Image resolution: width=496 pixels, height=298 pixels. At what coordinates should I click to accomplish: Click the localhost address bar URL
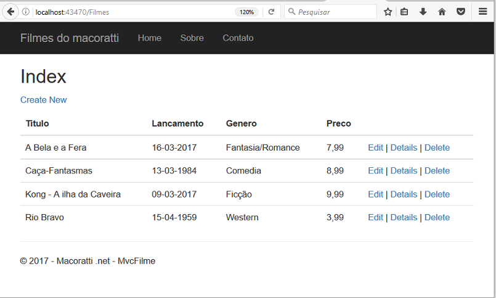point(72,12)
